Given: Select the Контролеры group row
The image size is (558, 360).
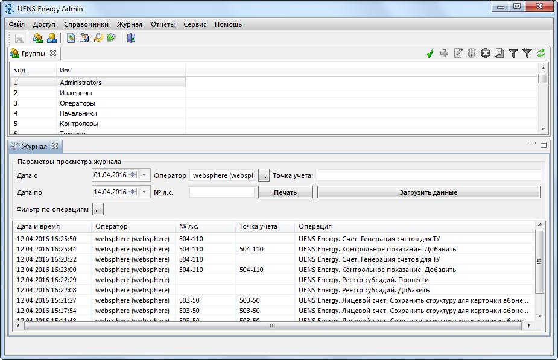Looking at the screenshot, I should coord(98,124).
